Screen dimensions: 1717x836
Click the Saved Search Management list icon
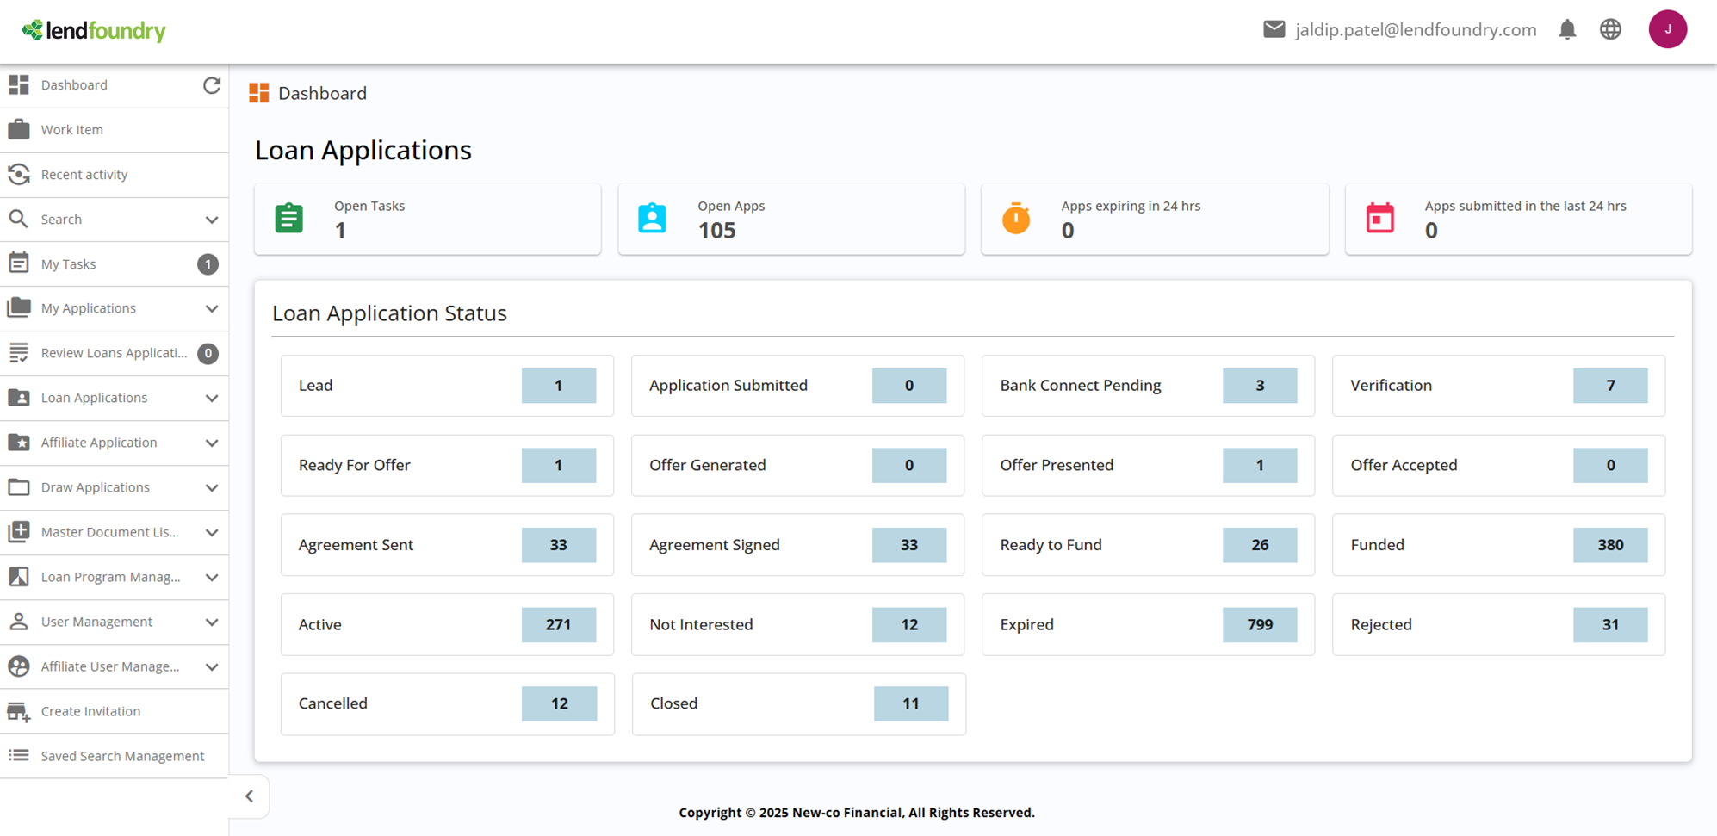(x=19, y=755)
